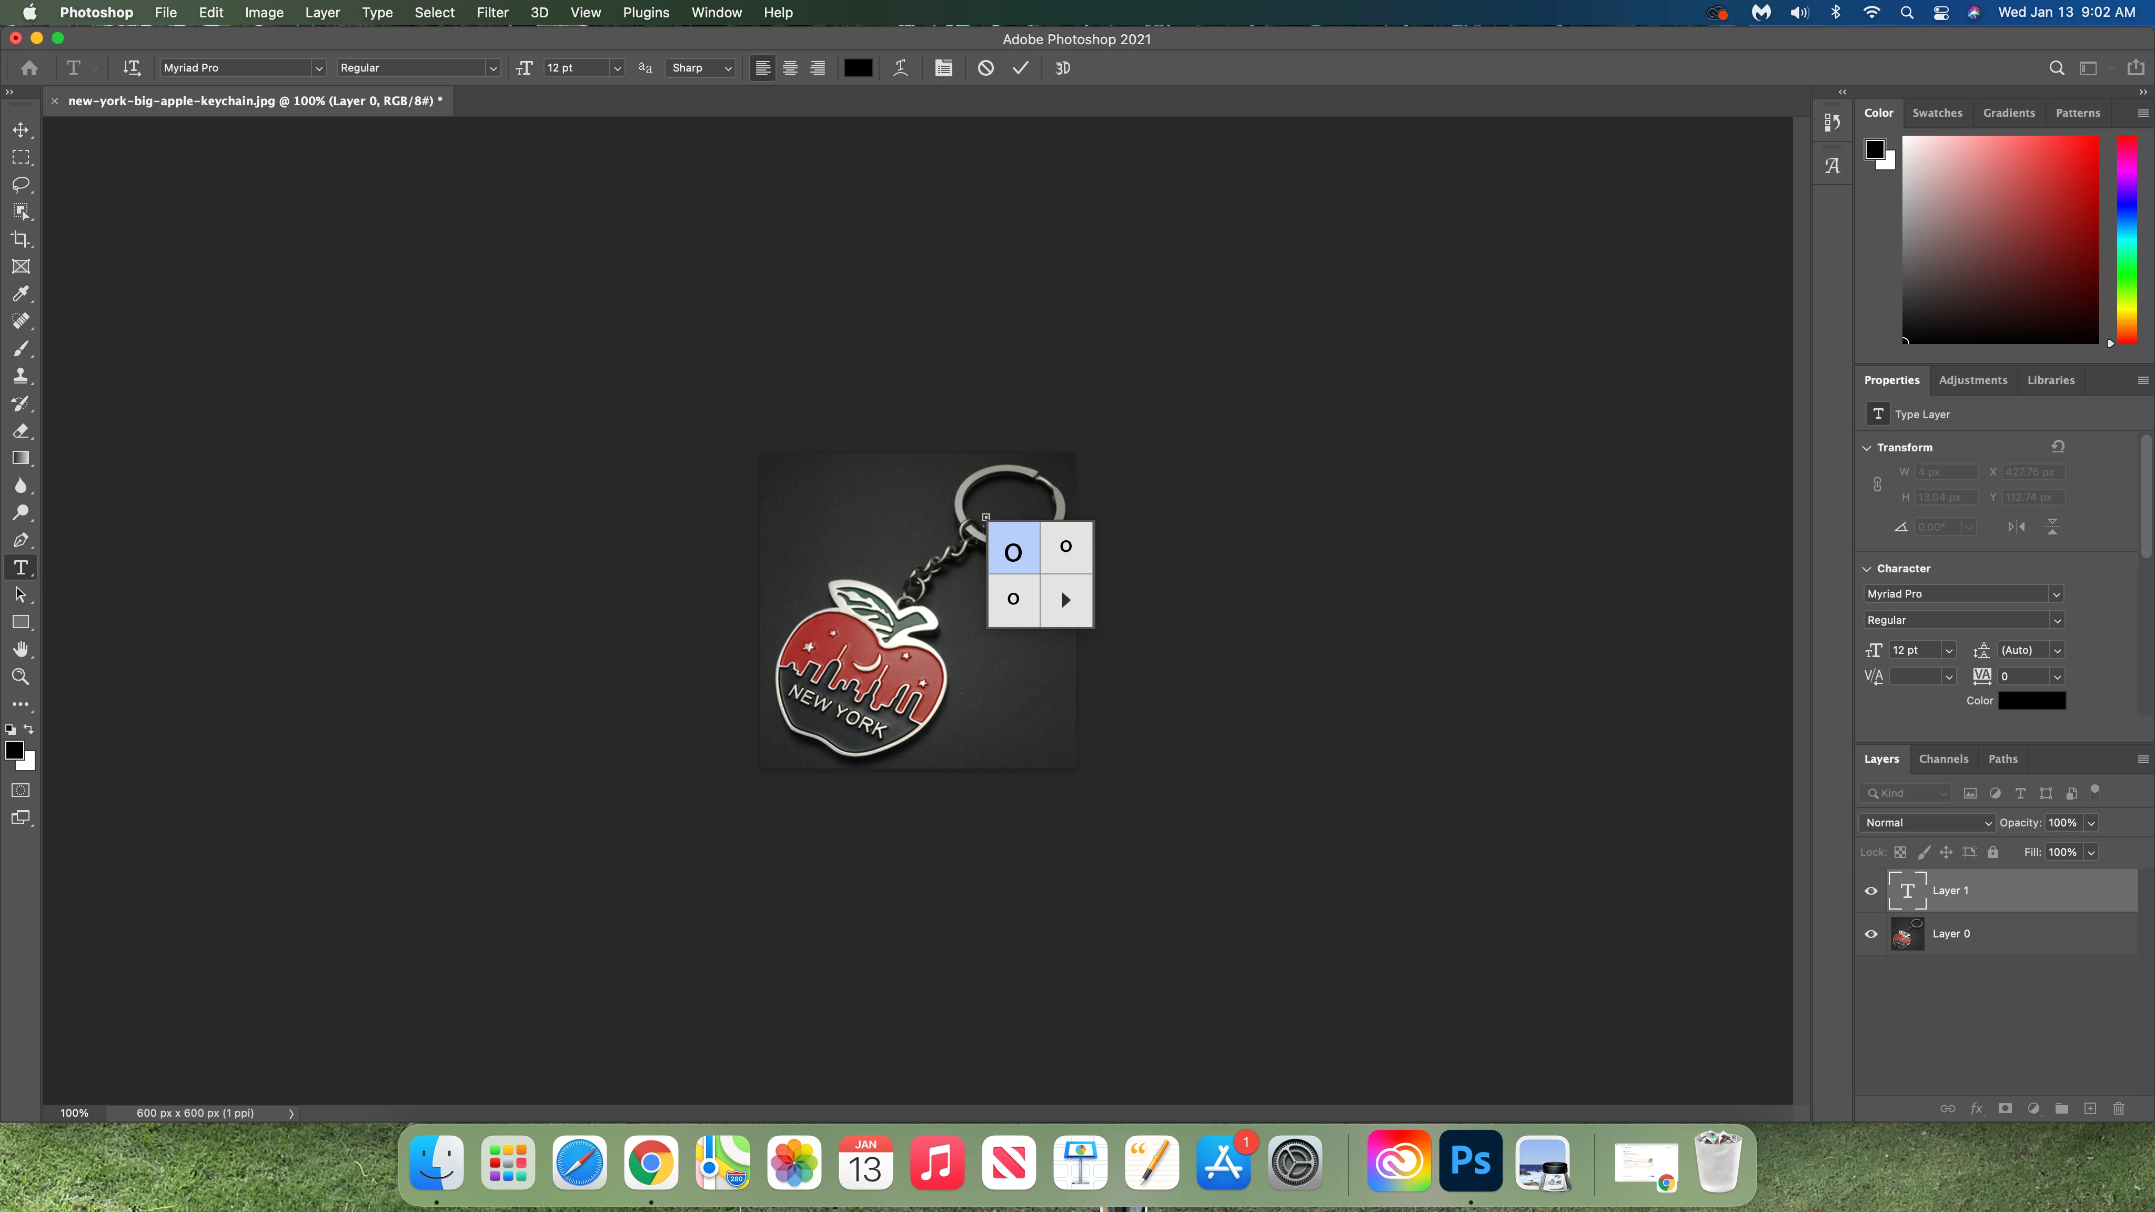This screenshot has height=1212, width=2155.
Task: Select the Eraser tool
Action: 21,431
